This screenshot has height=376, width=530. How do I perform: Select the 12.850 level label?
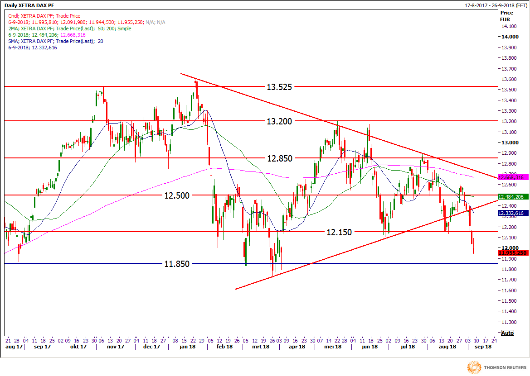[x=280, y=158]
